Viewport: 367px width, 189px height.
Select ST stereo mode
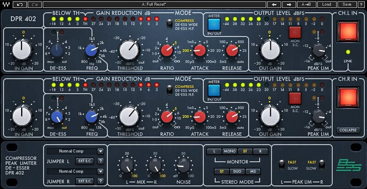222,172
